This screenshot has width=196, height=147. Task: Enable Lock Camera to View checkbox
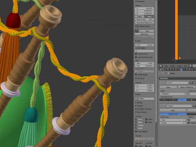[136, 57]
